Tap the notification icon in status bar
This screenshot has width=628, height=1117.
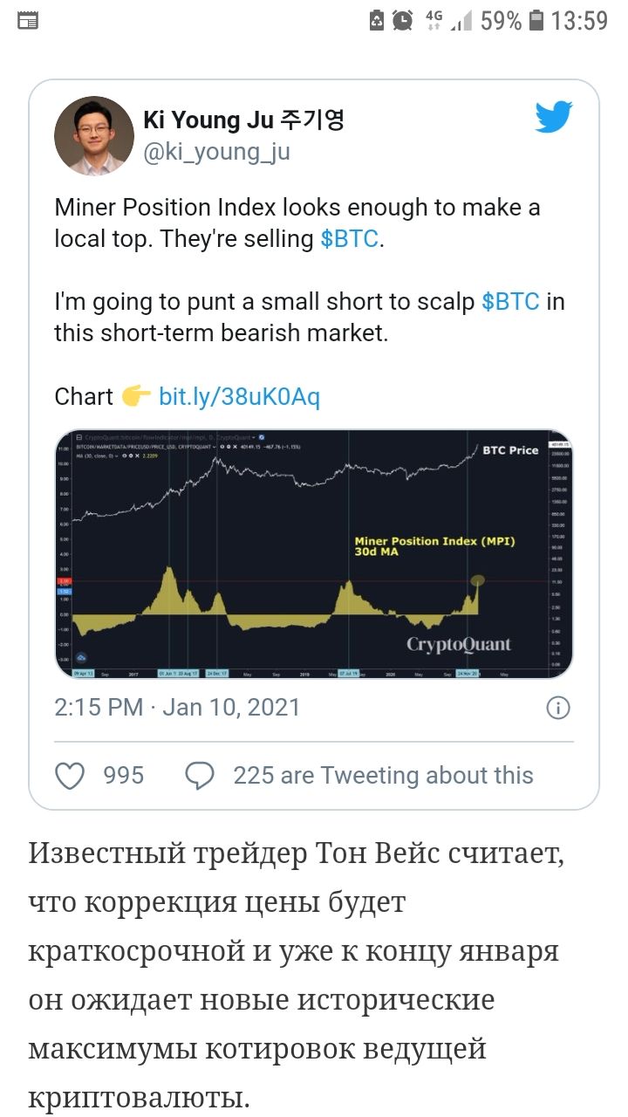[x=28, y=21]
